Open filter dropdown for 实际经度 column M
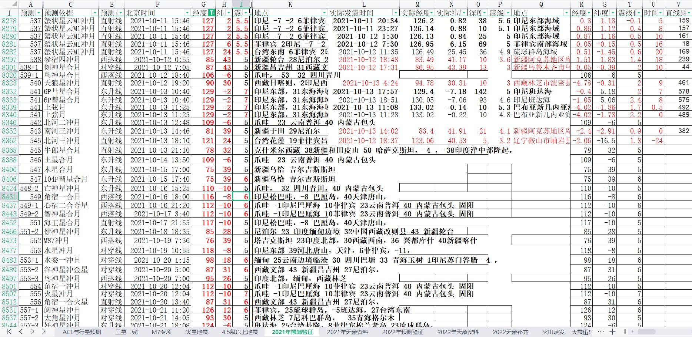Screen dimensions: 692x337 click(431, 13)
